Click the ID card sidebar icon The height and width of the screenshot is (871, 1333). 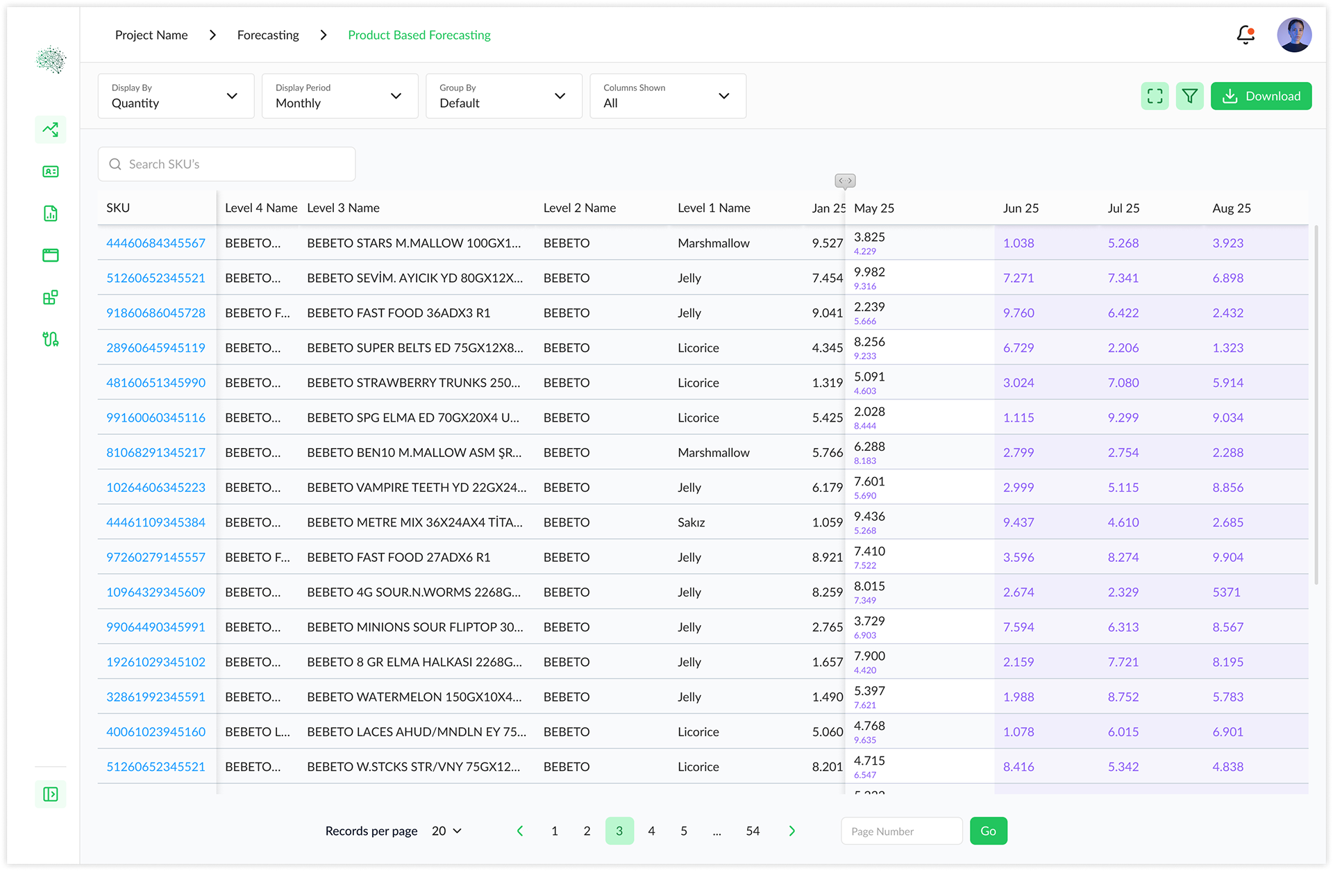coord(51,172)
